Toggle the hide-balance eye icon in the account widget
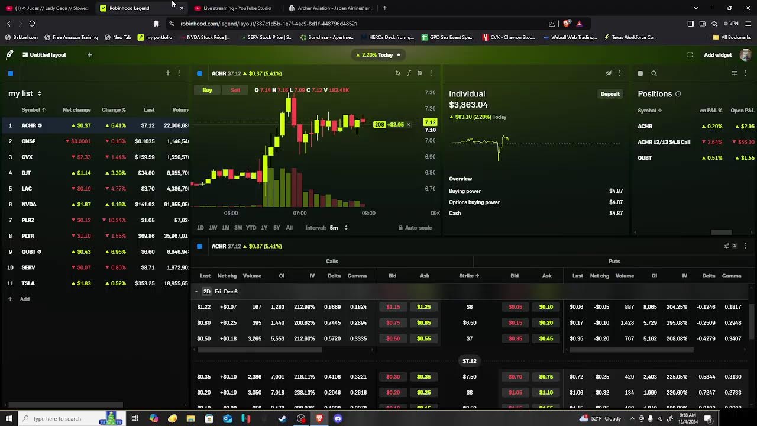This screenshot has height=426, width=757. 609,73
